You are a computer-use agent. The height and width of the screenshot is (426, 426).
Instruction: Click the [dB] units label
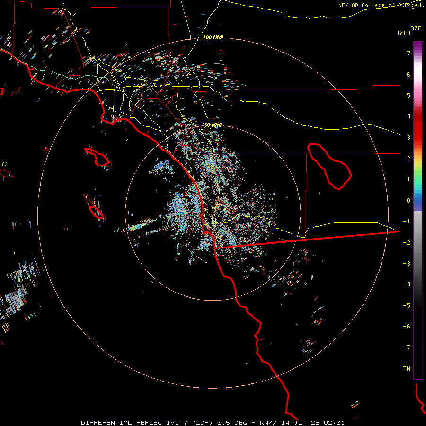tap(404, 33)
